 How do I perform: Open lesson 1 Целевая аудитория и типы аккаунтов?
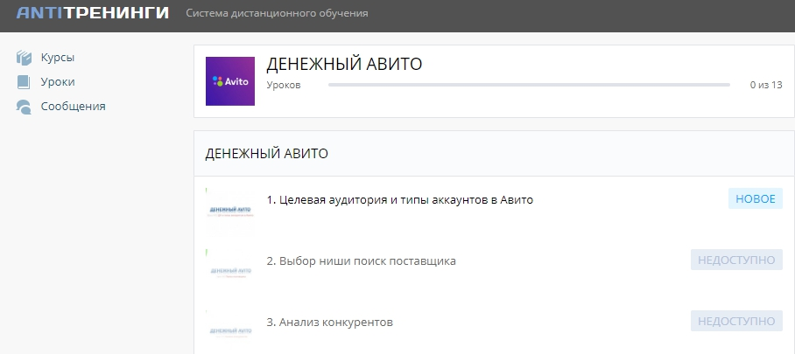400,200
